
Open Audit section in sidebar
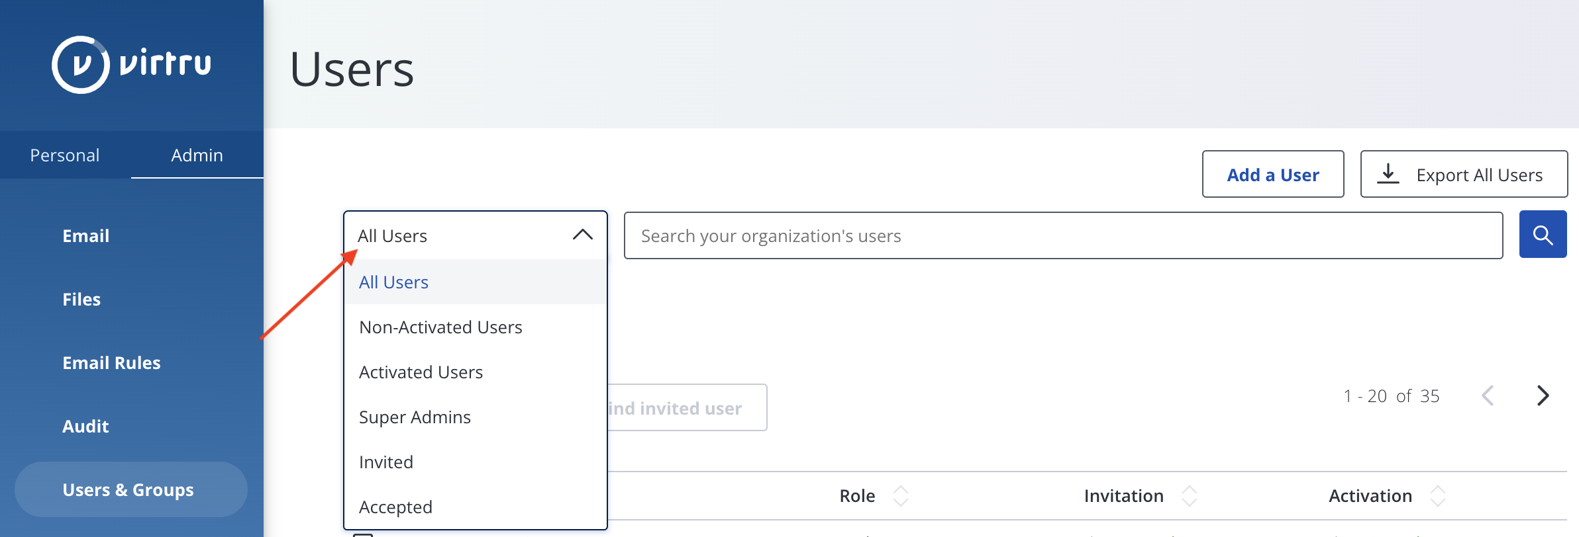point(85,427)
